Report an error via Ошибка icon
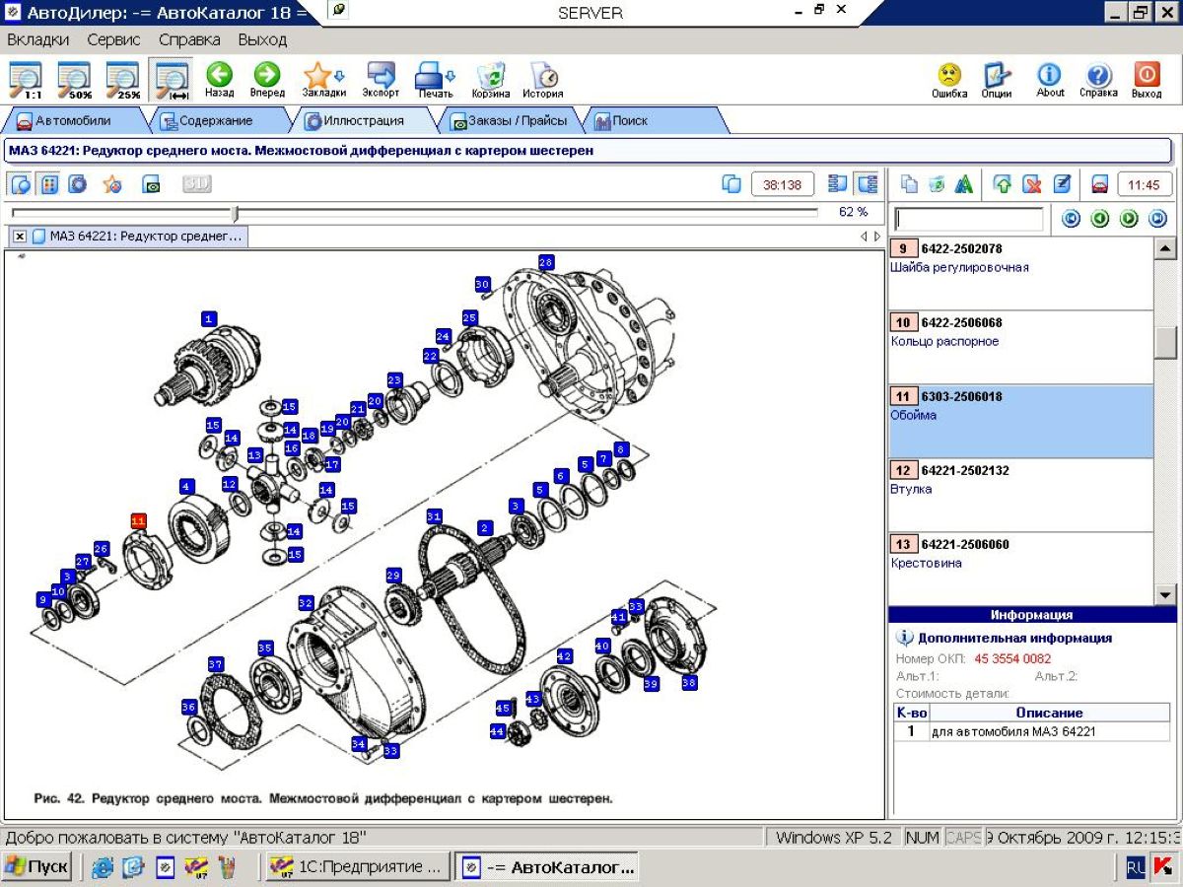This screenshot has height=887, width=1183. pos(949,80)
